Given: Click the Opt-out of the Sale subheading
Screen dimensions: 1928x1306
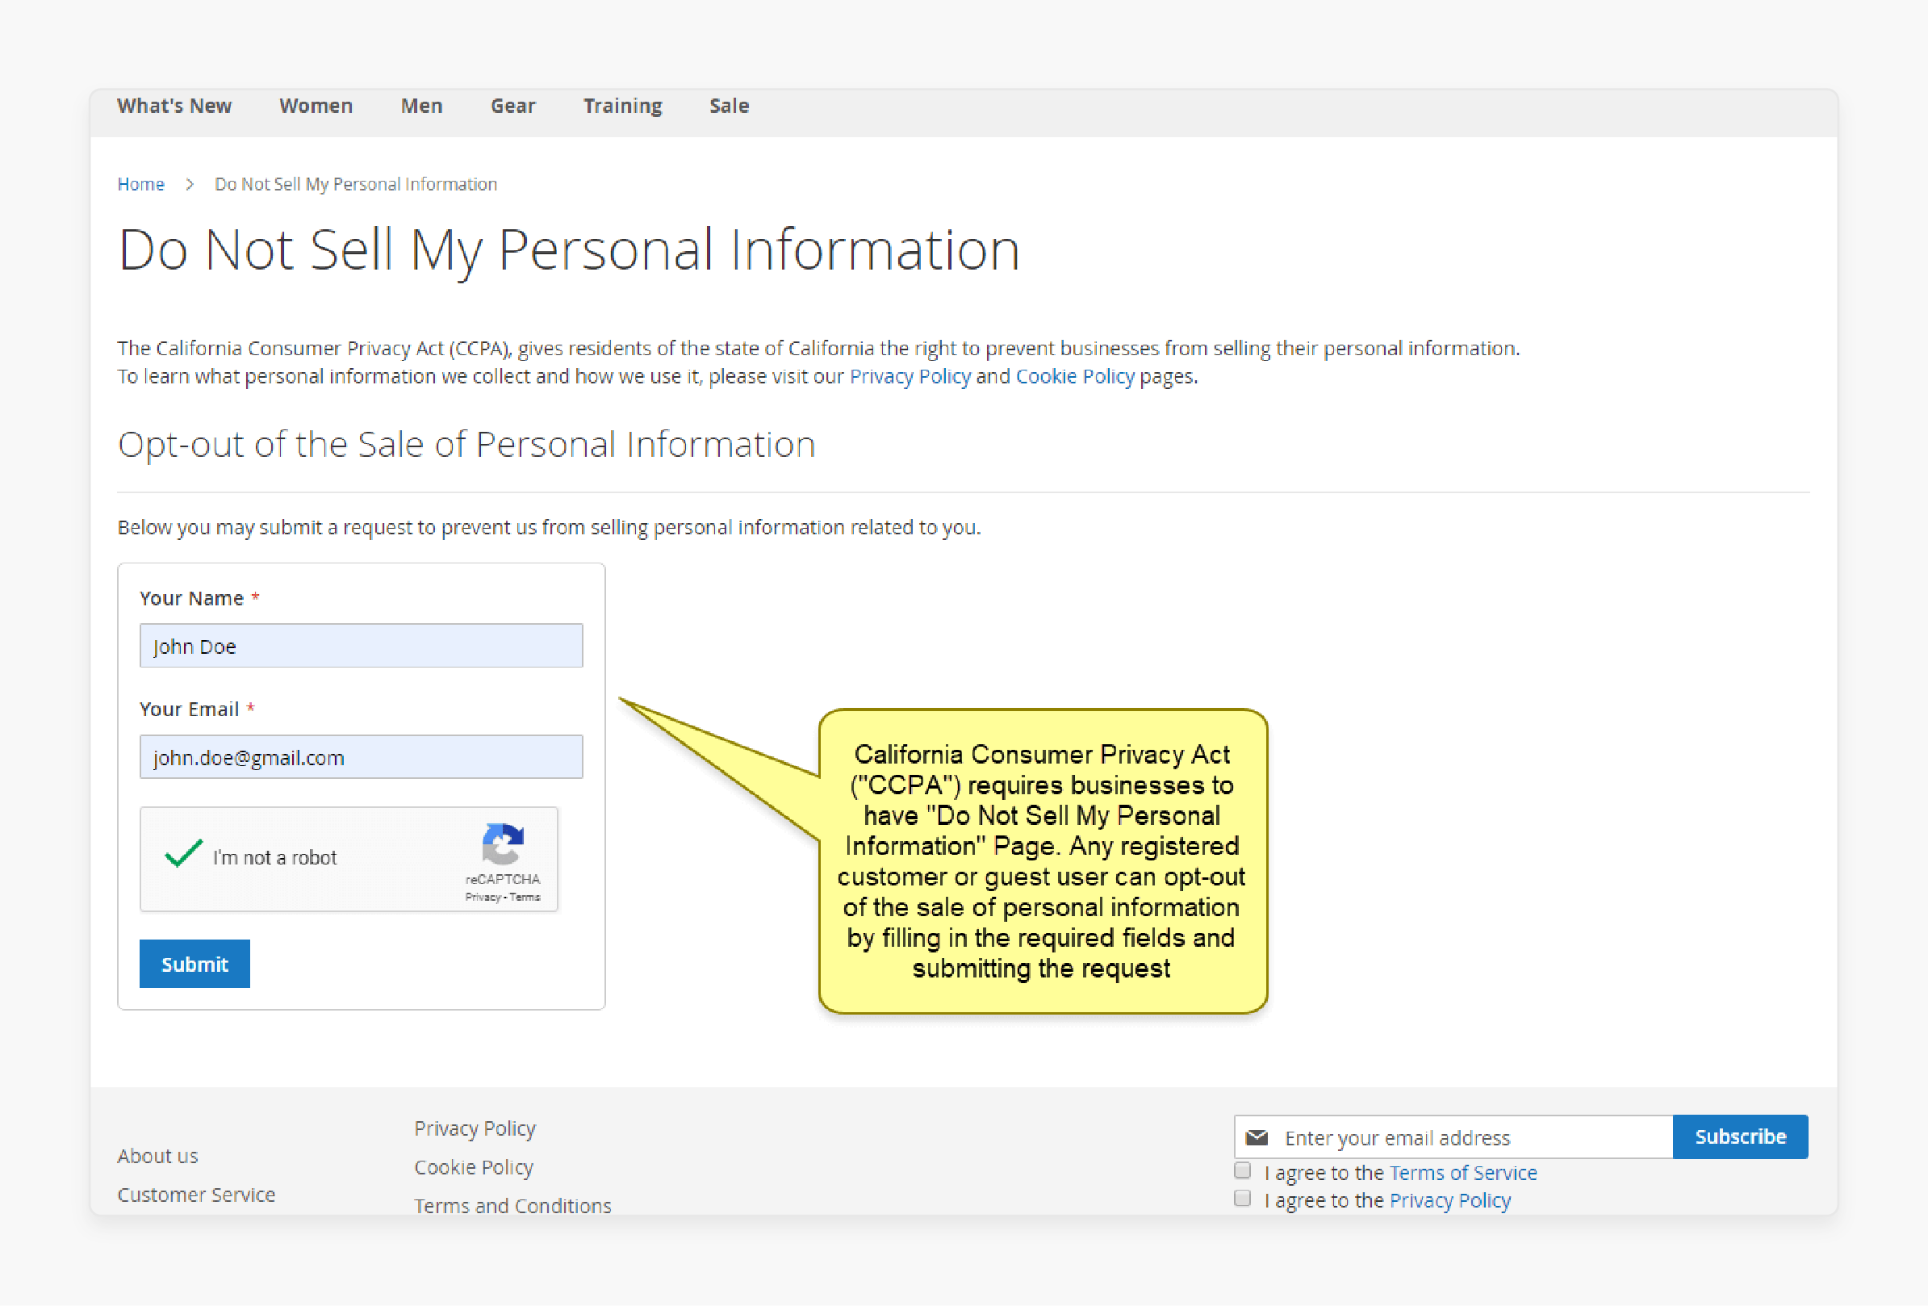Looking at the screenshot, I should coord(466,445).
